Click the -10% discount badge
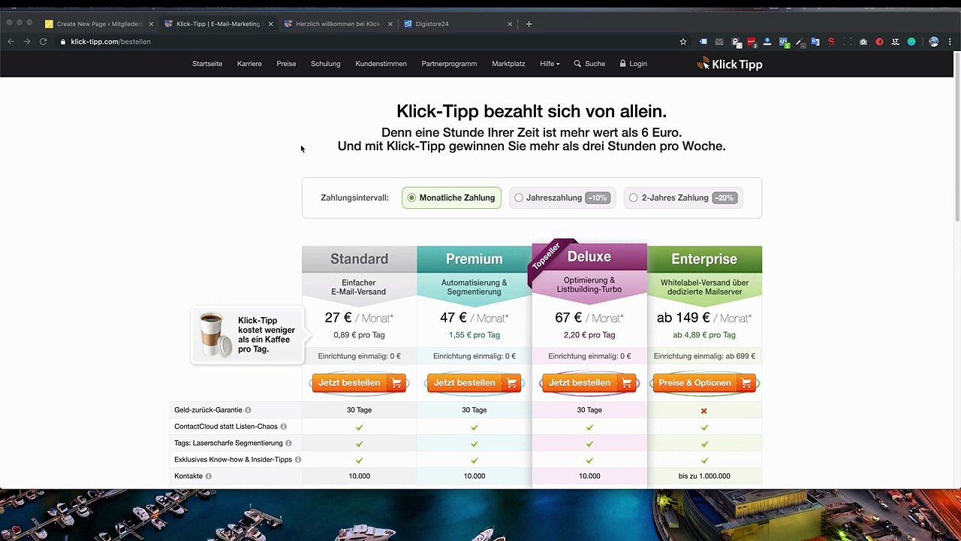This screenshot has height=541, width=961. pos(597,198)
